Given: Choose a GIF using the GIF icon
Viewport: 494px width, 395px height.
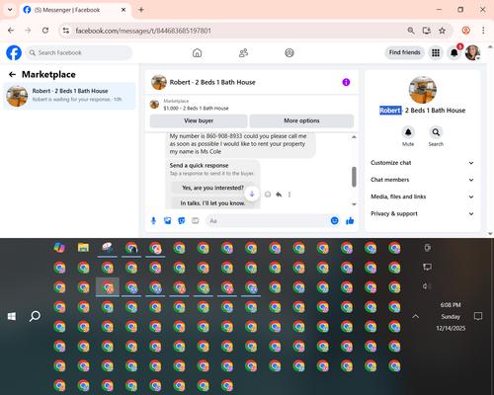Looking at the screenshot, I should tap(196, 220).
